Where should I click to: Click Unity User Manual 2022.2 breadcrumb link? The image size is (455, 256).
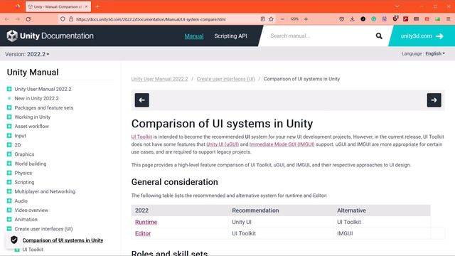[x=159, y=79]
